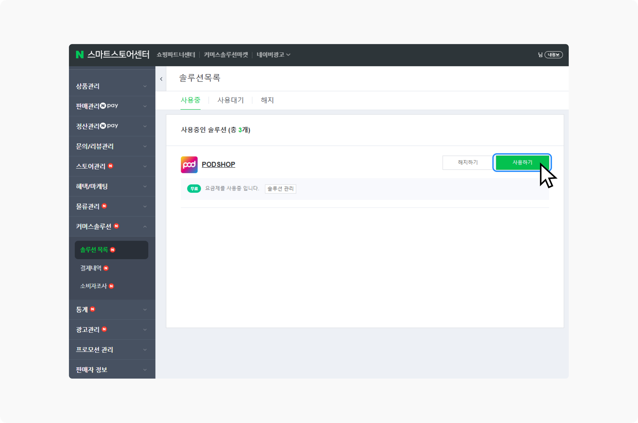Click N badge next to 물류관리
The height and width of the screenshot is (423, 638).
[x=104, y=206]
